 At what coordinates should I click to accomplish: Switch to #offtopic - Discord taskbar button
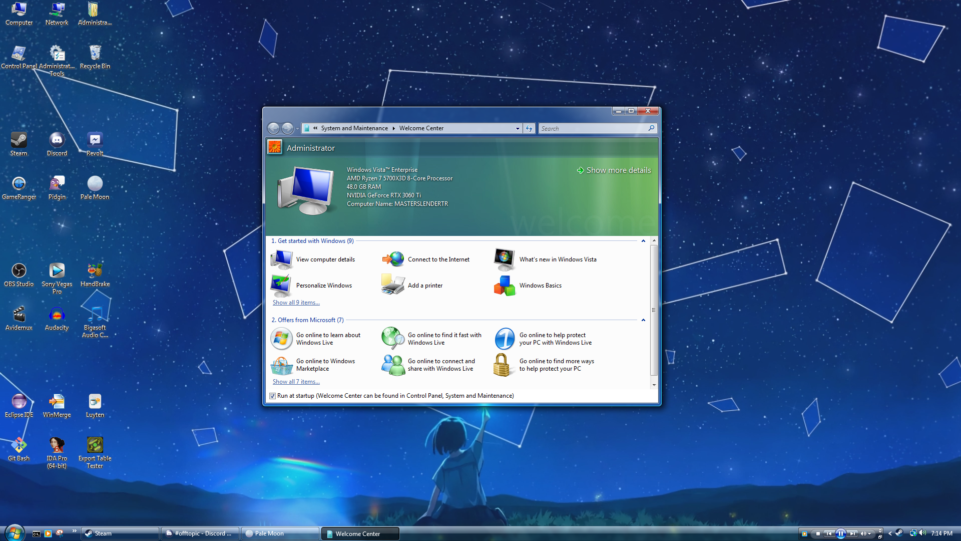(x=200, y=533)
